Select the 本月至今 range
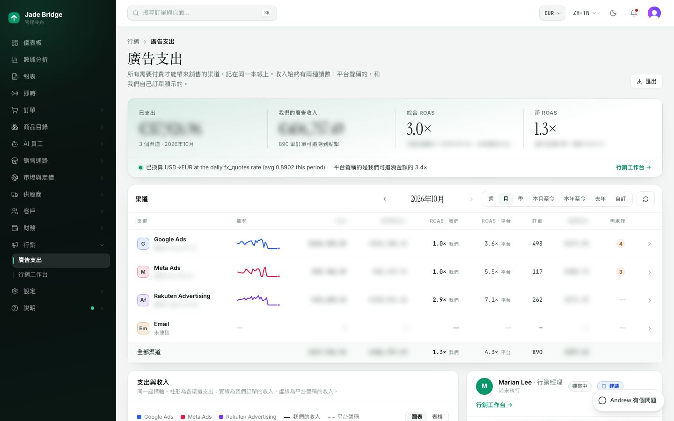Screen dimensions: 674x421 [543, 199]
